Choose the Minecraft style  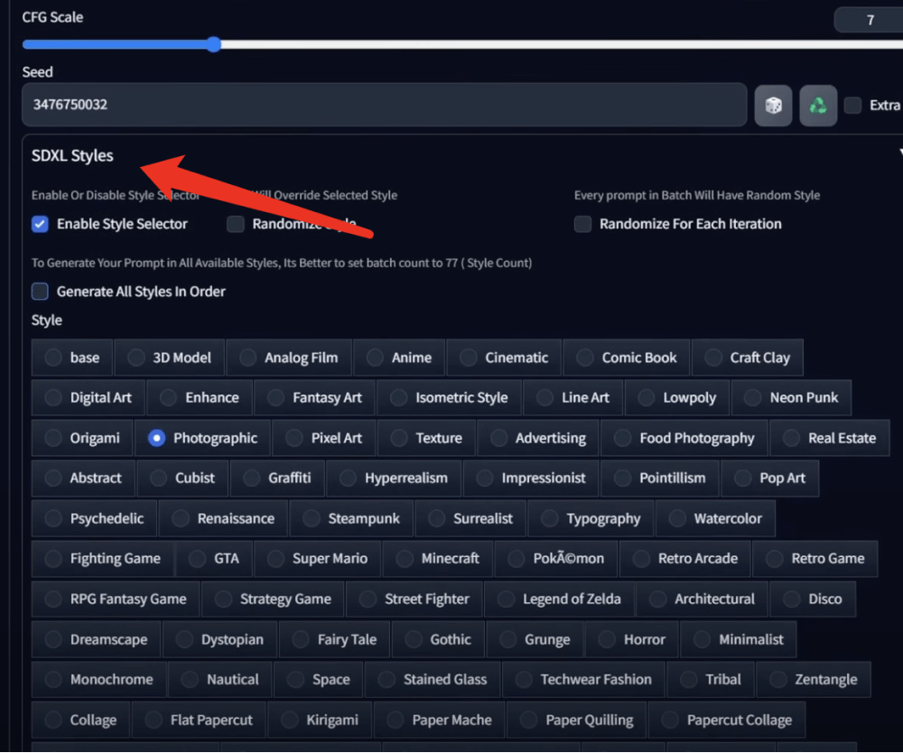pos(438,559)
